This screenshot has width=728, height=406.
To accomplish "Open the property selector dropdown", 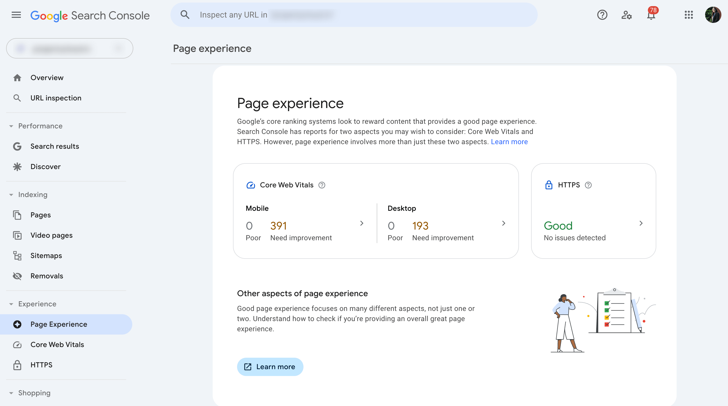I will click(x=69, y=49).
